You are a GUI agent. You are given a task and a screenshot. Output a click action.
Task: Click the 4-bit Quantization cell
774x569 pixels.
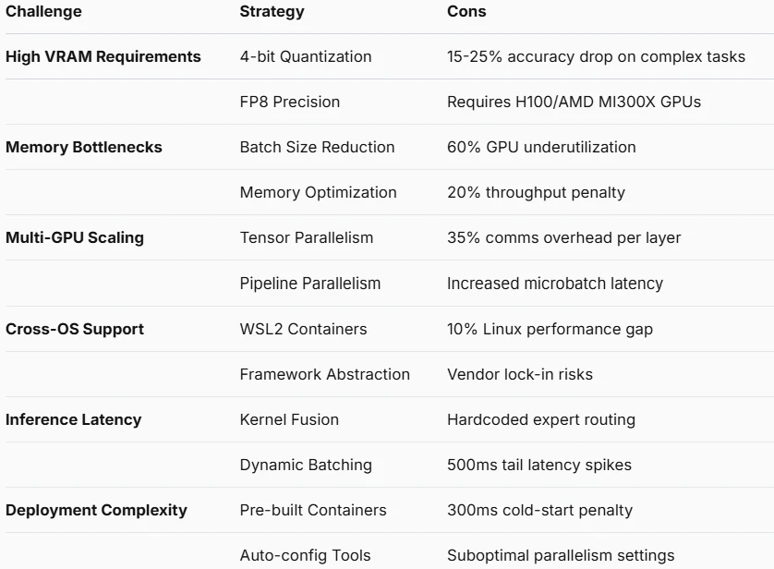point(306,56)
